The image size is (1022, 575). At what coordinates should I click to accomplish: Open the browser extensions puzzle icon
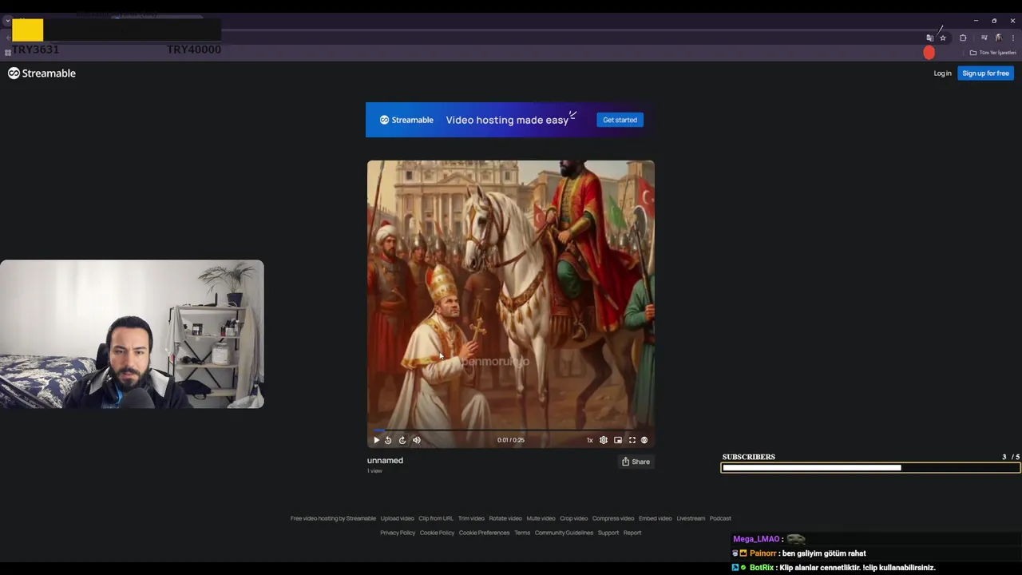(963, 38)
